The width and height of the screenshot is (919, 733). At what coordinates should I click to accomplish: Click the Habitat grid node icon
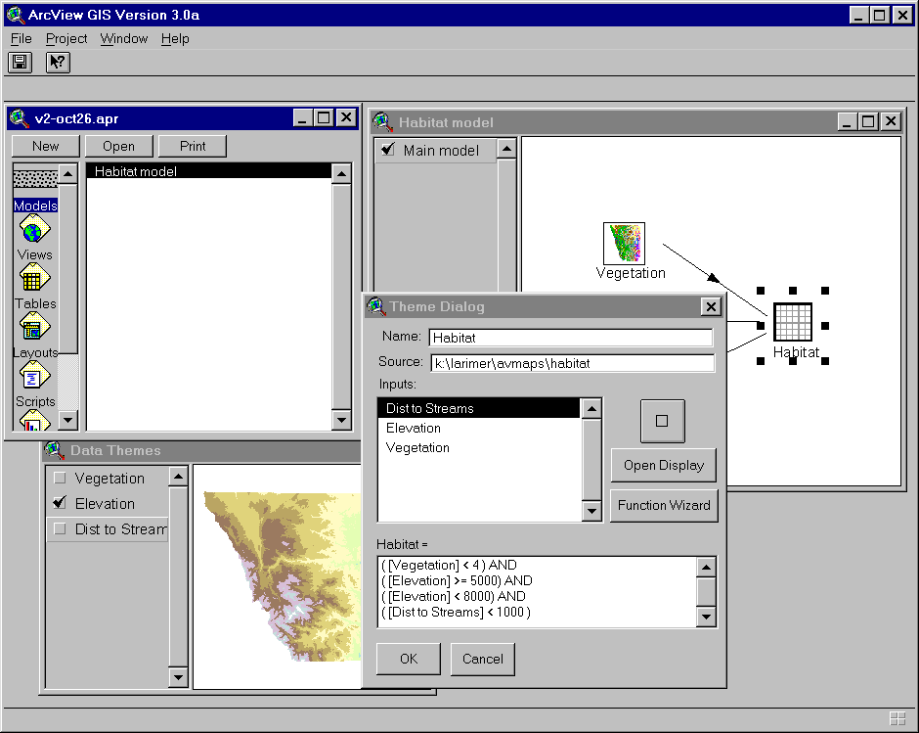792,322
